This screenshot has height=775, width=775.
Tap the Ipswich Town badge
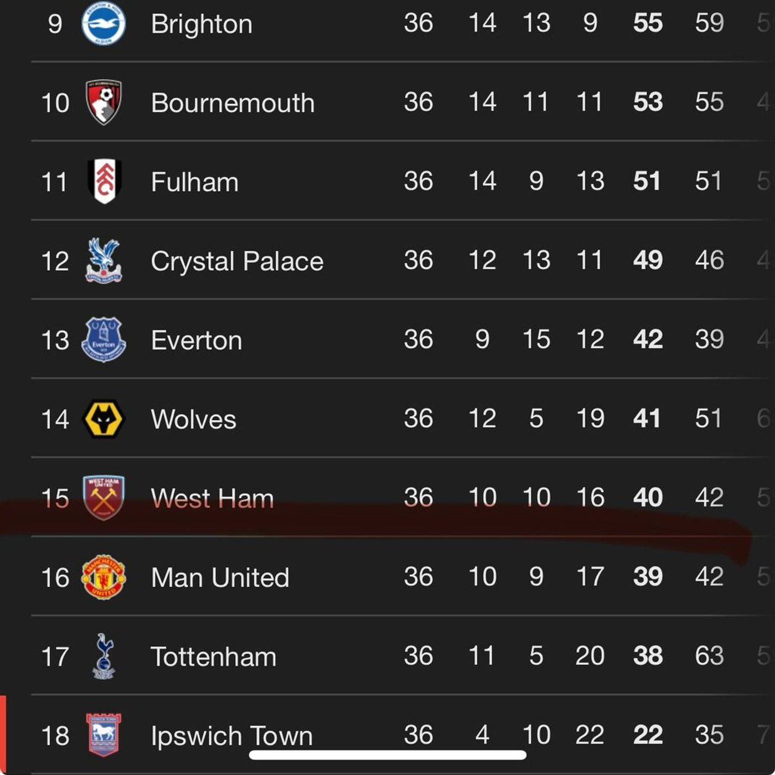[104, 735]
